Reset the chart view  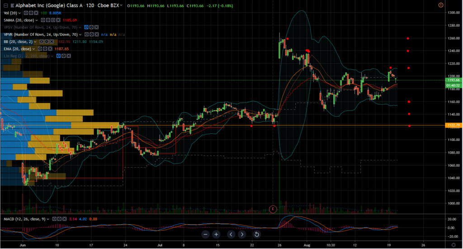point(256,234)
